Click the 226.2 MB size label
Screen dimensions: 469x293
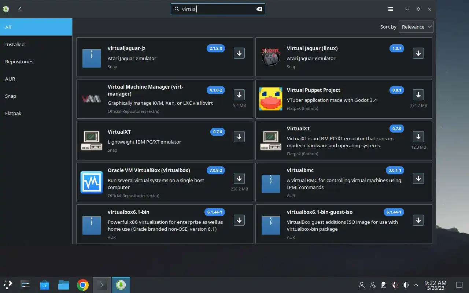coord(239,189)
